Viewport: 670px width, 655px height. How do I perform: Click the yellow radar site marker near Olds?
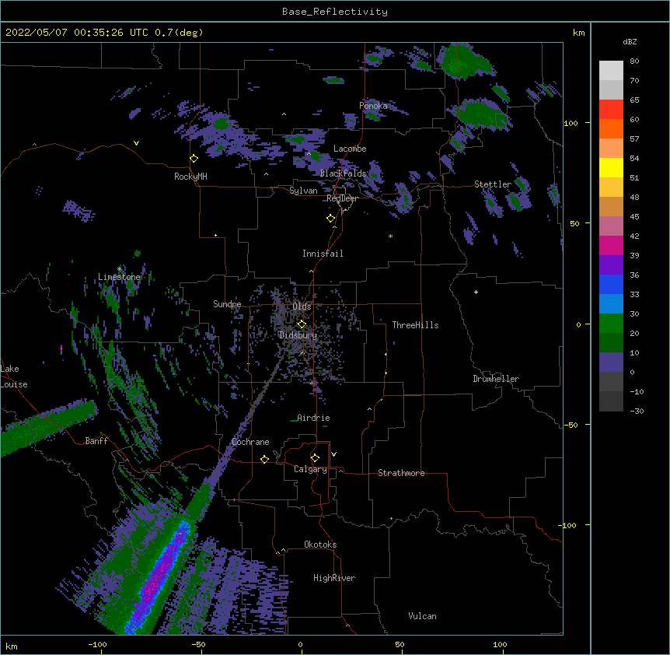pos(302,324)
